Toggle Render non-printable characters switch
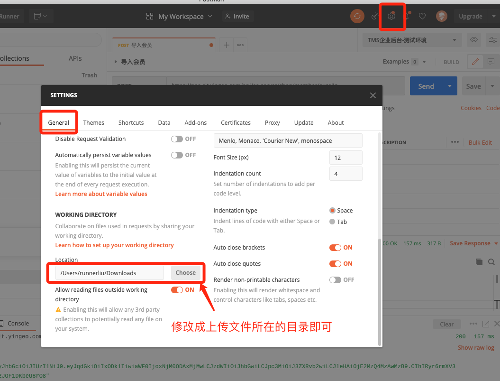Image resolution: width=500 pixels, height=381 pixels. click(335, 280)
